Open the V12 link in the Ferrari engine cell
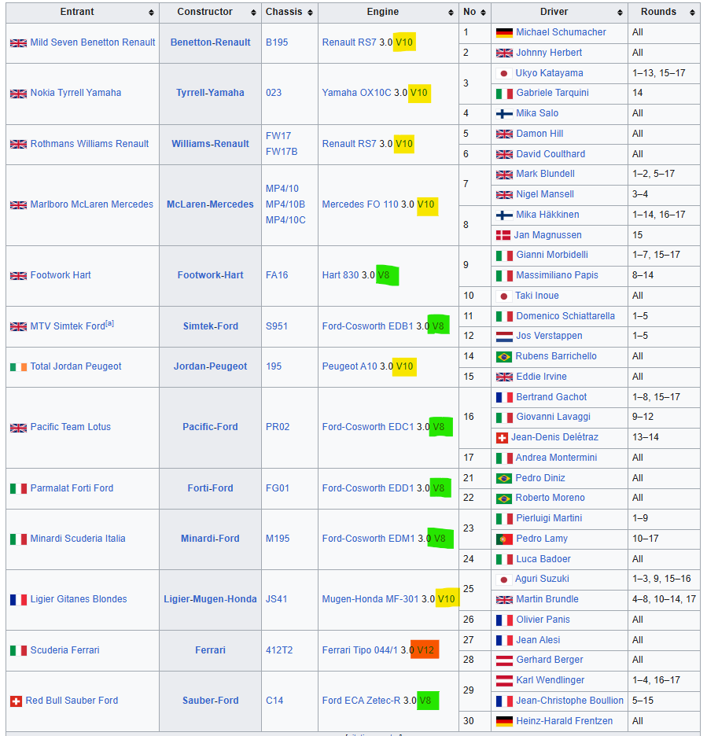The height and width of the screenshot is (736, 707). coord(425,650)
